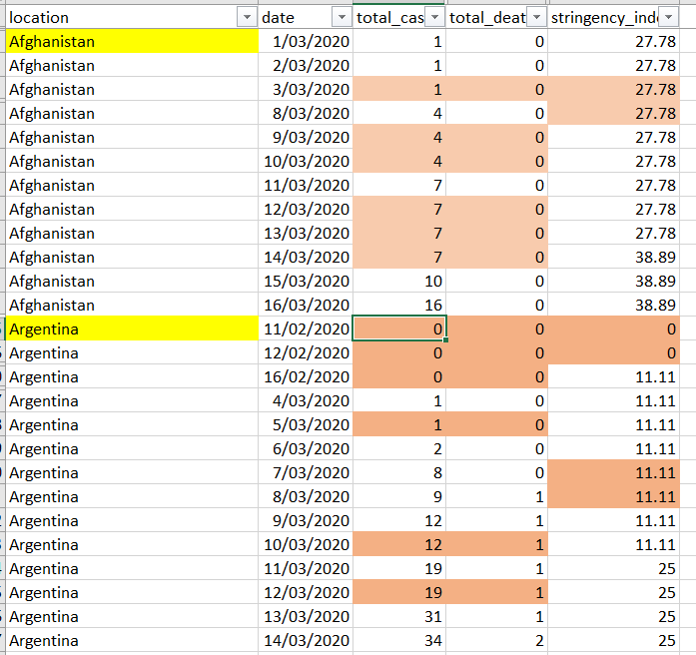
Task: Click the Argentina date cell 14/03/2020
Action: click(x=306, y=640)
